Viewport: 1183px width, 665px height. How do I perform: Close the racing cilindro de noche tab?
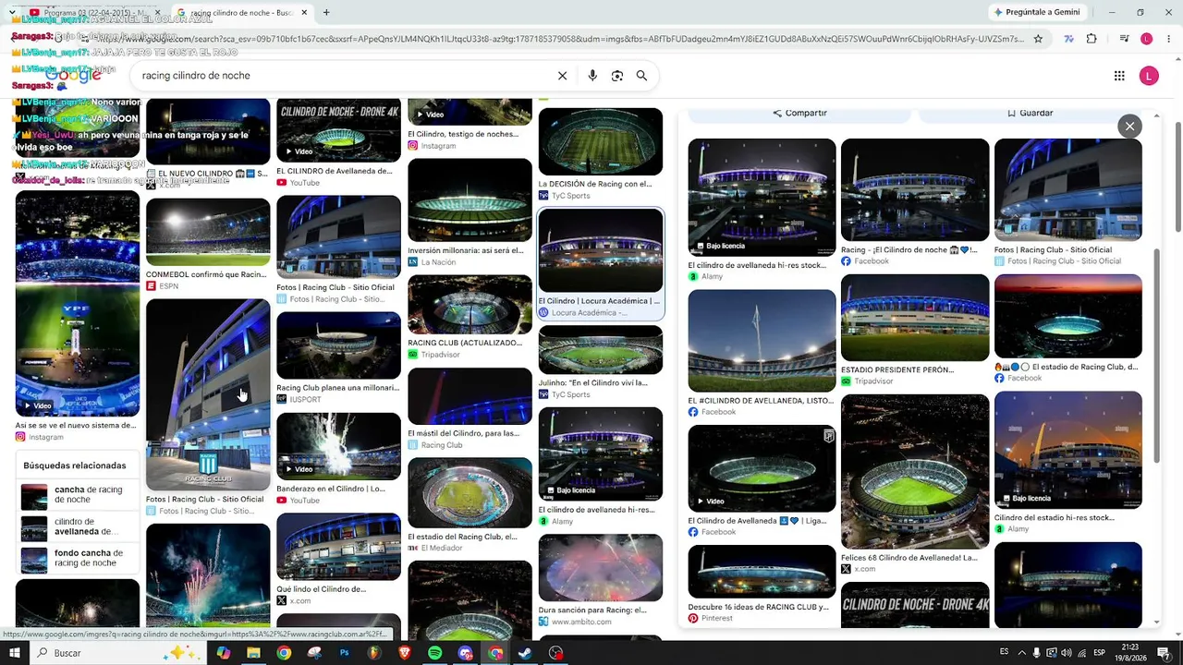point(304,12)
